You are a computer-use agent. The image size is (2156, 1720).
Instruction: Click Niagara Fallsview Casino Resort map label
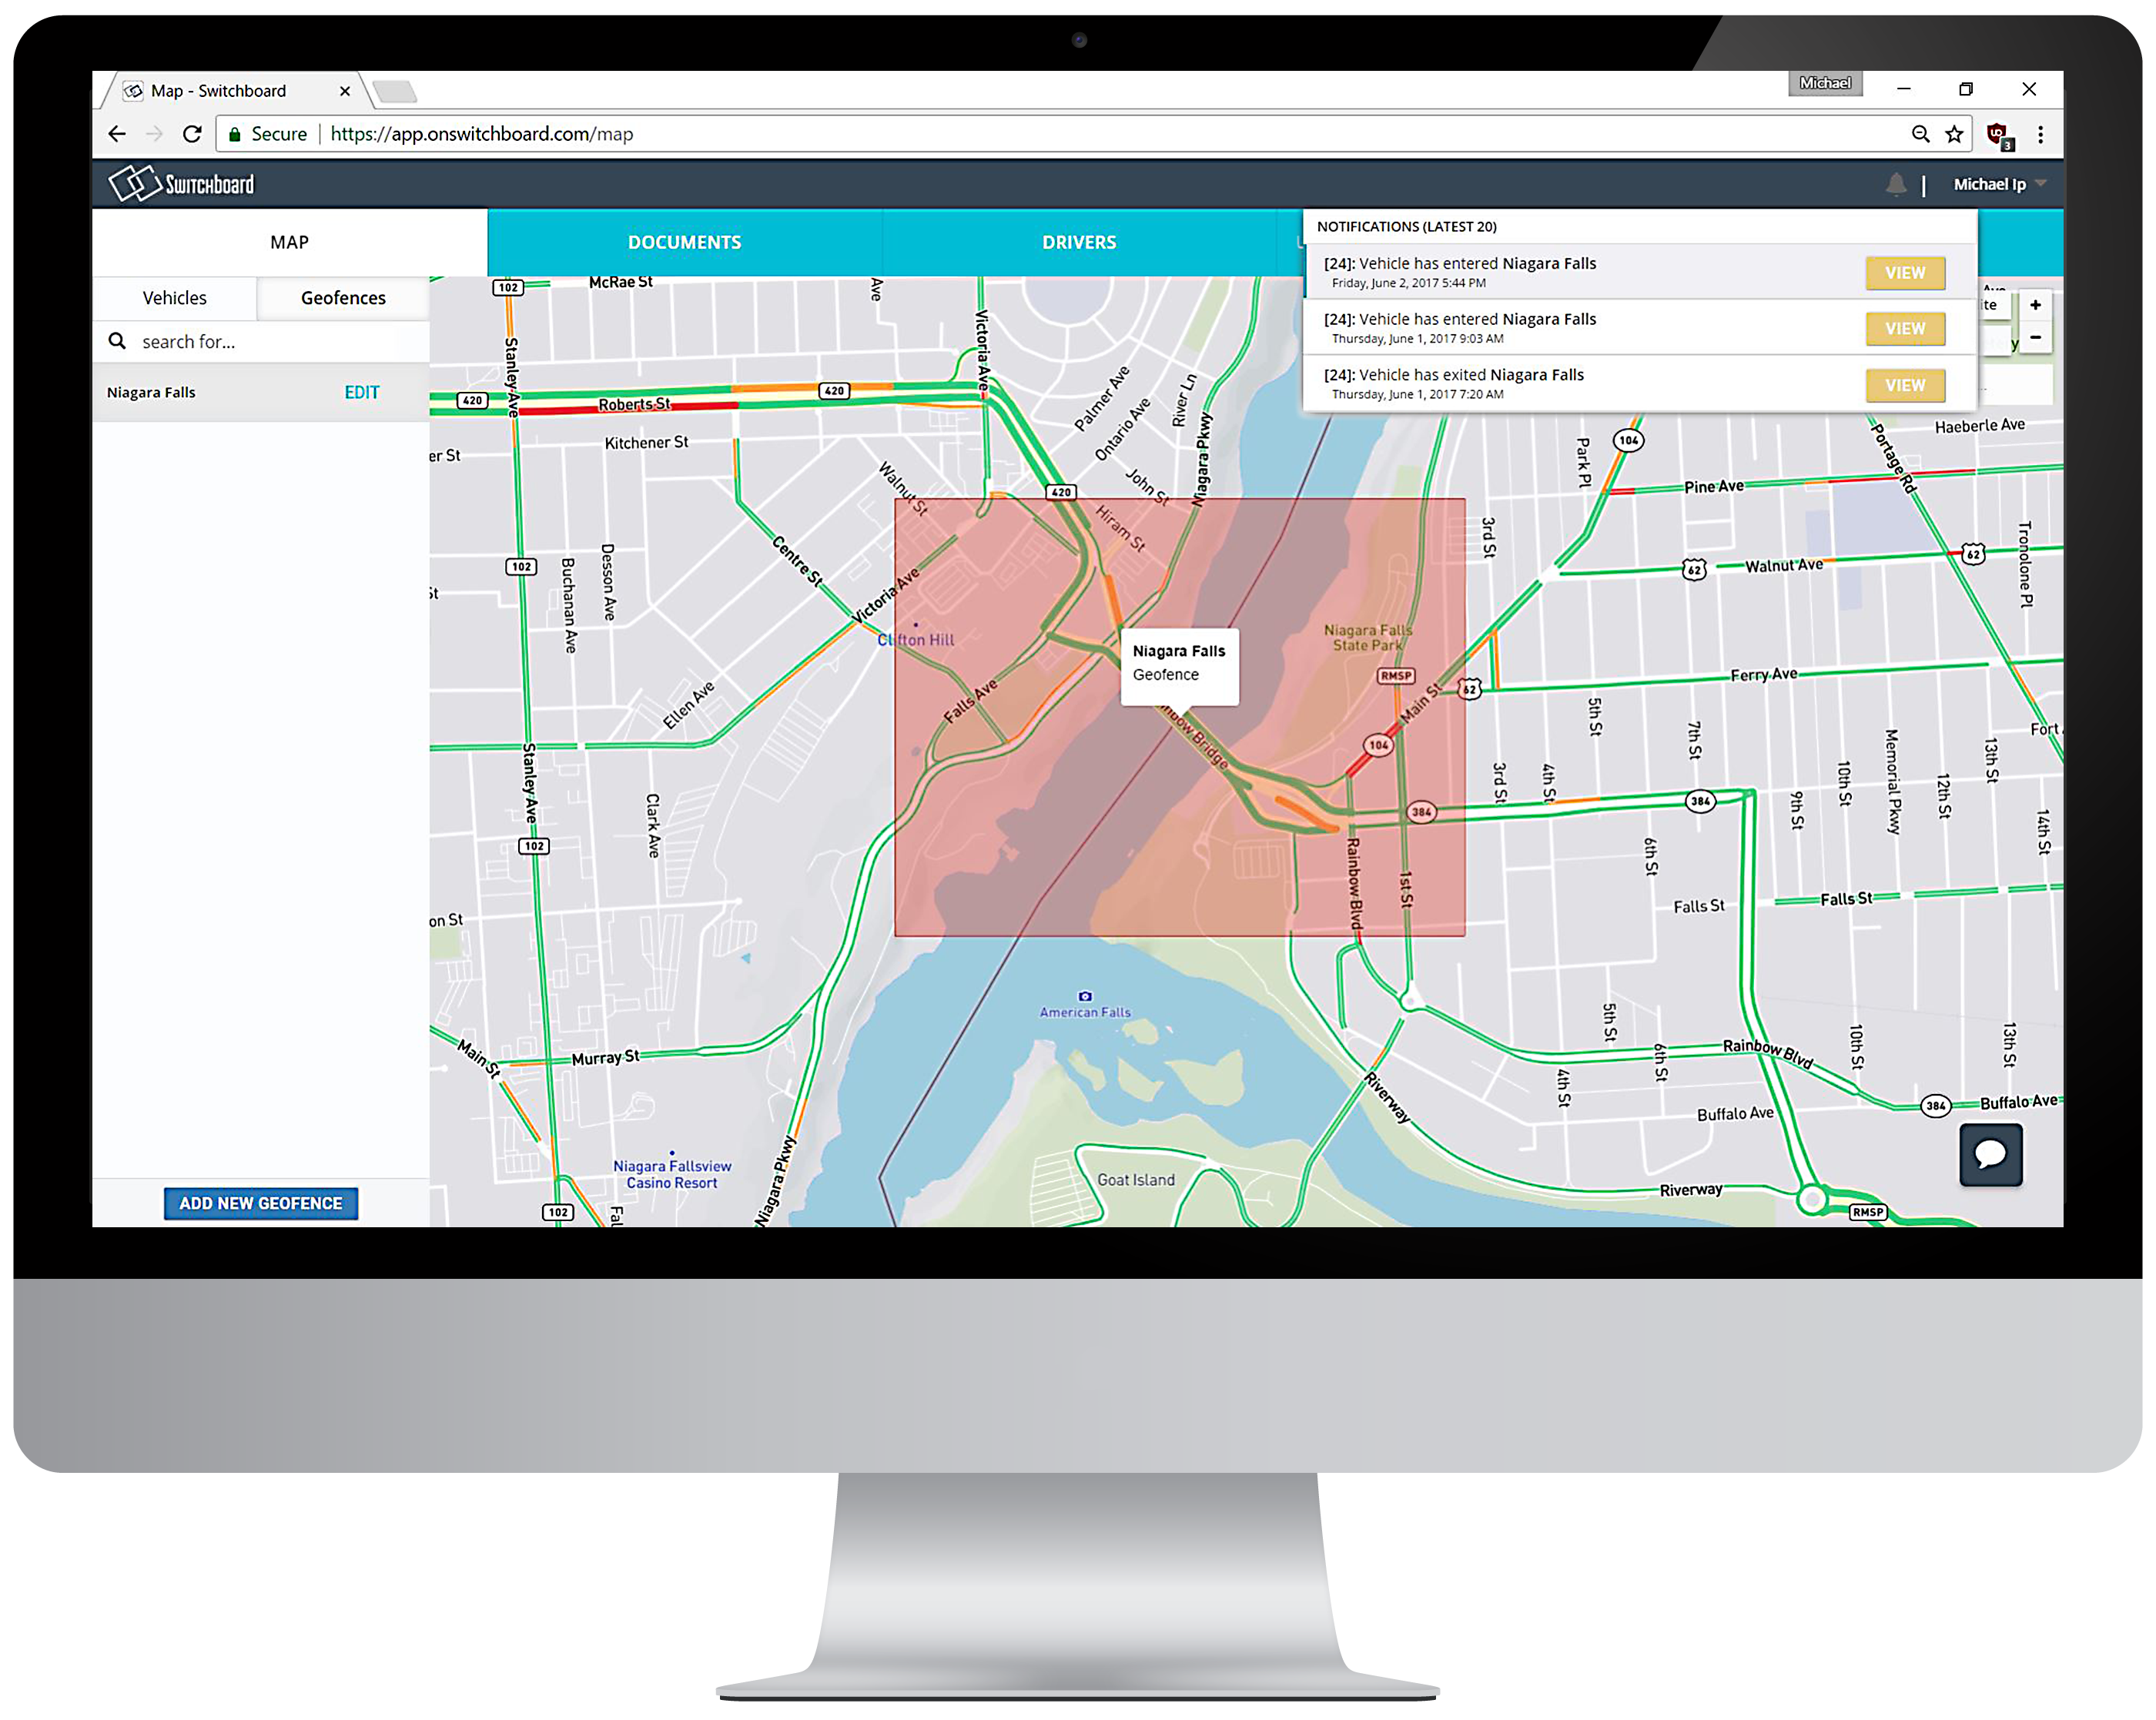point(672,1174)
